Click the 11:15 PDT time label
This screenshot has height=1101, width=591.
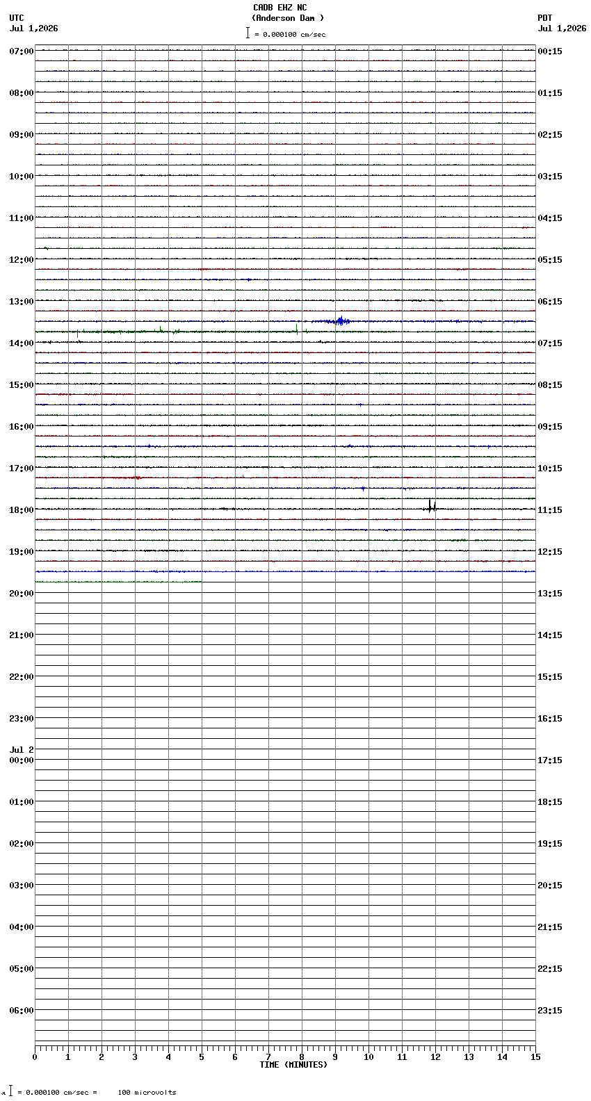click(550, 510)
